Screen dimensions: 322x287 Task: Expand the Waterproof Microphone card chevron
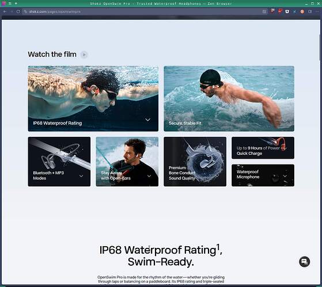285,176
